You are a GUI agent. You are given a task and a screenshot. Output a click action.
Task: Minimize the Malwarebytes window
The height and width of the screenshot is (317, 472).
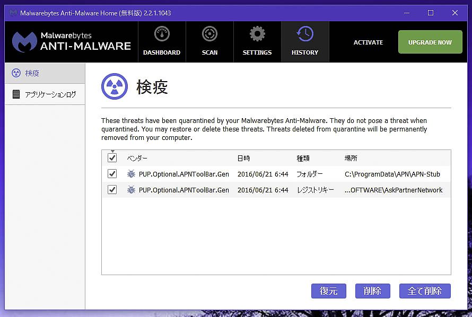[407, 13]
